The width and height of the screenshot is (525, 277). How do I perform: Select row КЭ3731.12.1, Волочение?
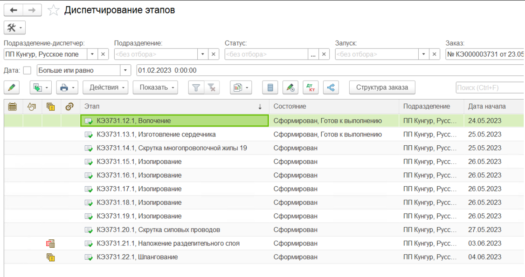click(264, 121)
